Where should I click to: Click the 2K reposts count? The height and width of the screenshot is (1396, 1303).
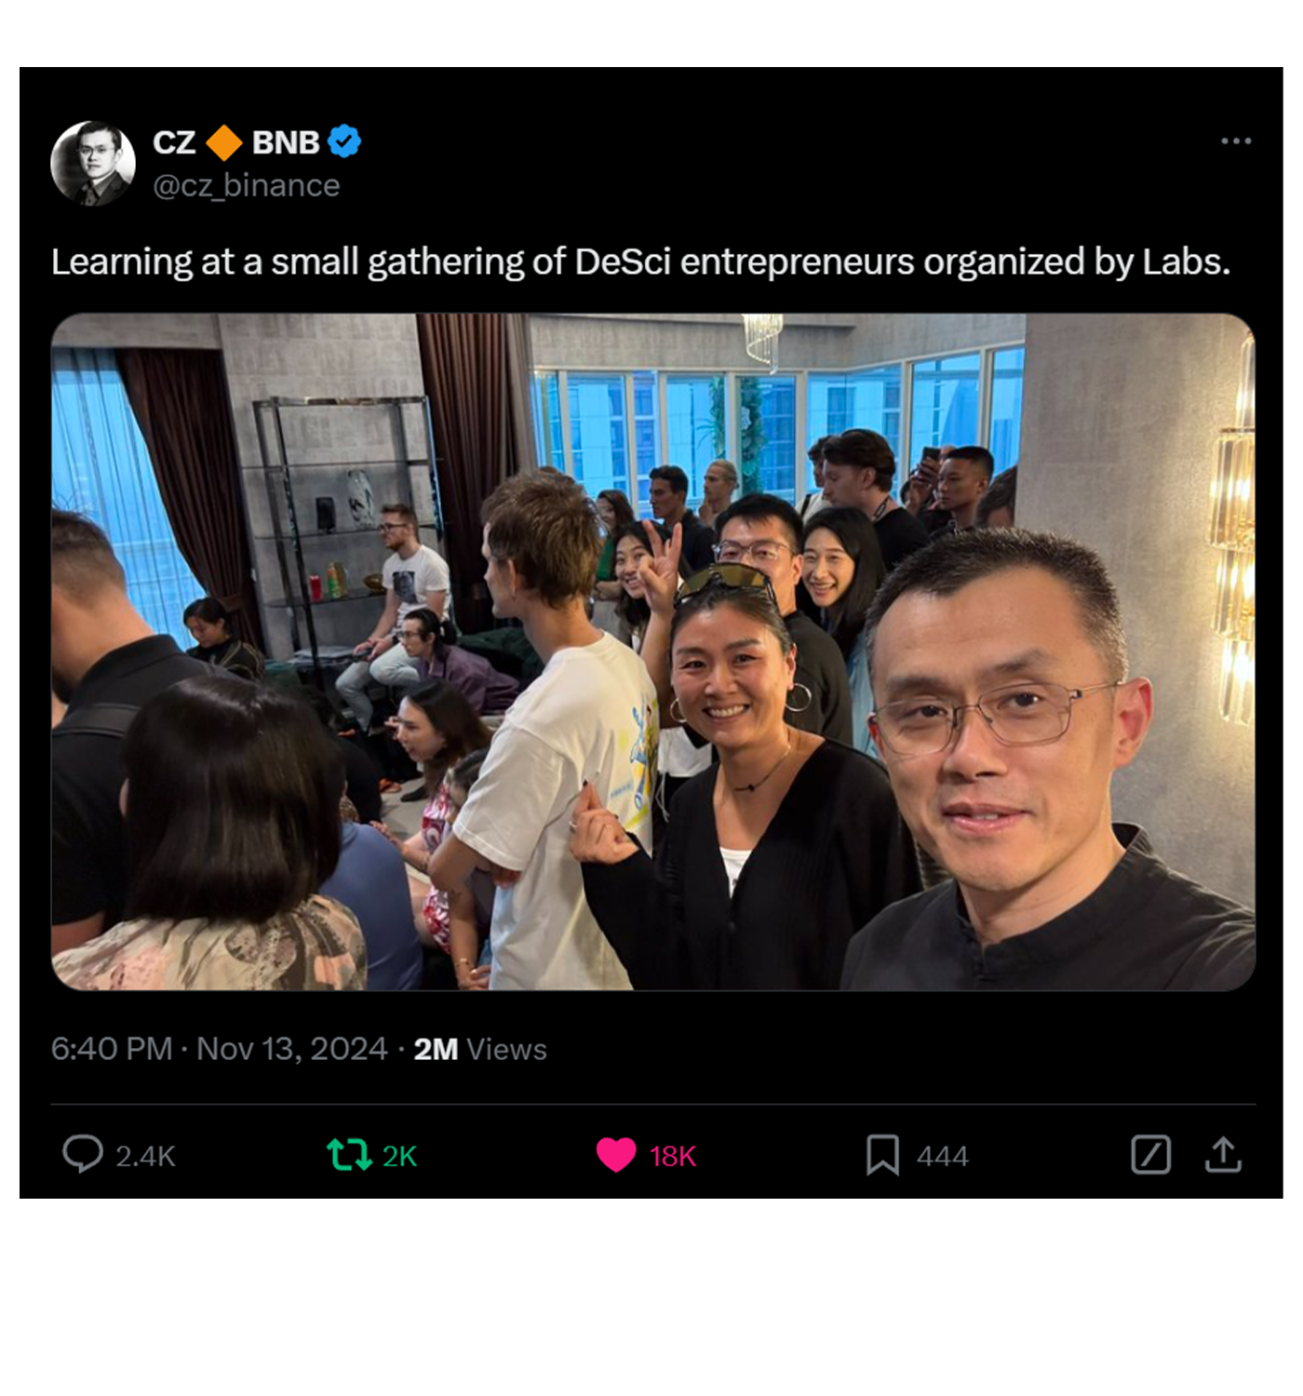[399, 1156]
